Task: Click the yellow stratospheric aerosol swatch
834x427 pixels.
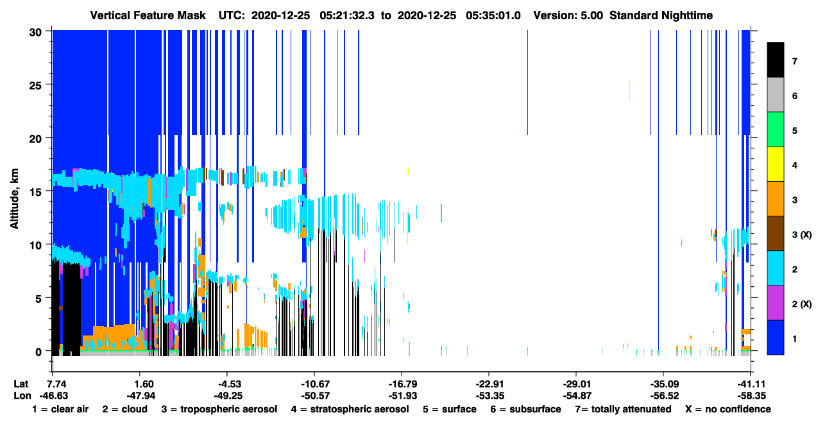Action: [776, 164]
